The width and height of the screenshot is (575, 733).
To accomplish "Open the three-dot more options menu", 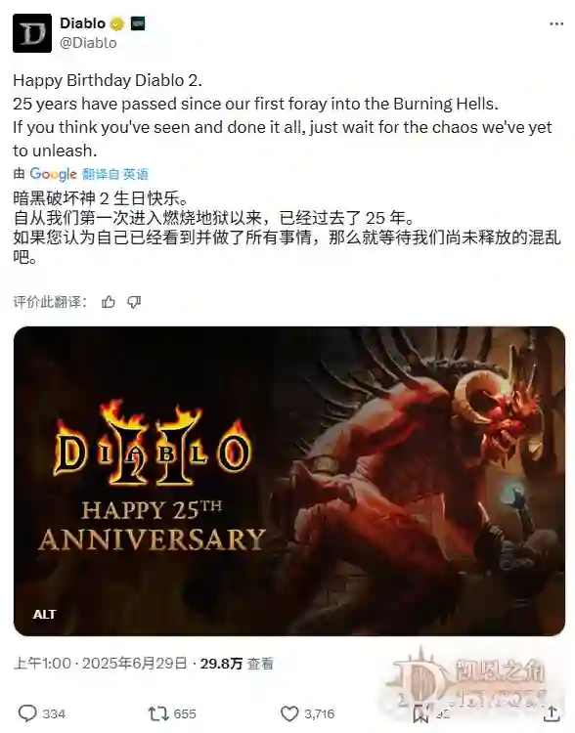I will pyautogui.click(x=556, y=23).
